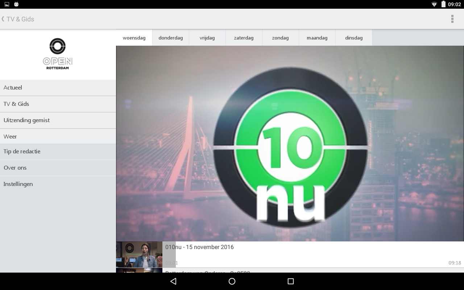Screen dimensions: 464x290
Task: Open Actueel in the sidebar
Action: coord(58,88)
